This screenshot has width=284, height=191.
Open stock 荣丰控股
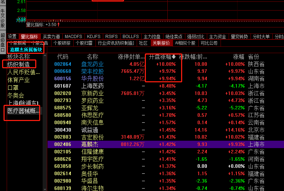[x=92, y=71]
